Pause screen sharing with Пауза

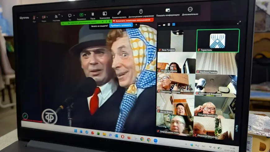click(x=93, y=14)
